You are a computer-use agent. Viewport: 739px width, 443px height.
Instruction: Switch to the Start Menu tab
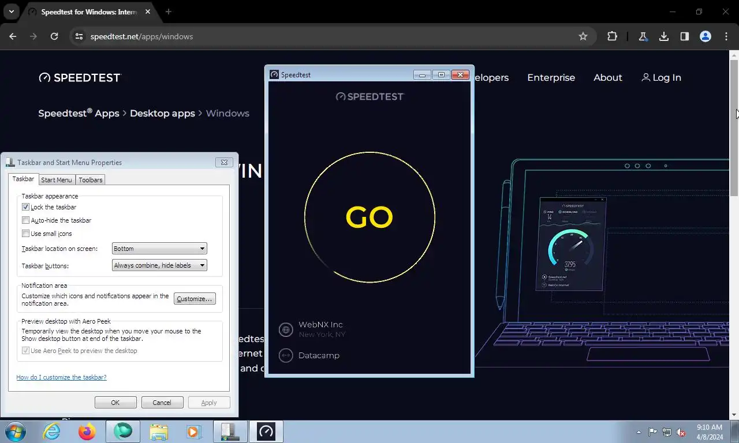(x=57, y=180)
